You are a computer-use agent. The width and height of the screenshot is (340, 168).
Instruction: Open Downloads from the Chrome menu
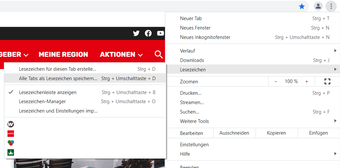pos(253,60)
